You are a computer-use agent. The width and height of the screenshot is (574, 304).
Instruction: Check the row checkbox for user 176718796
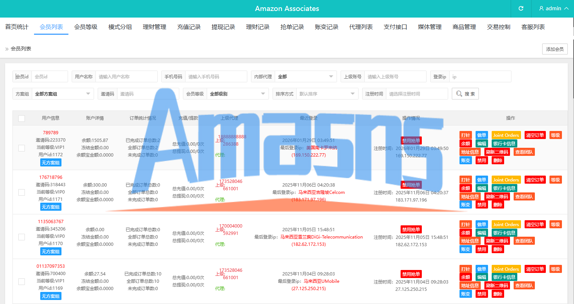(x=22, y=192)
